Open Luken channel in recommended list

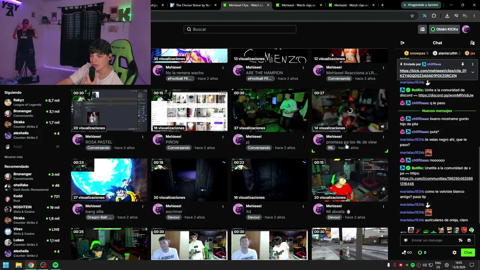32,242
